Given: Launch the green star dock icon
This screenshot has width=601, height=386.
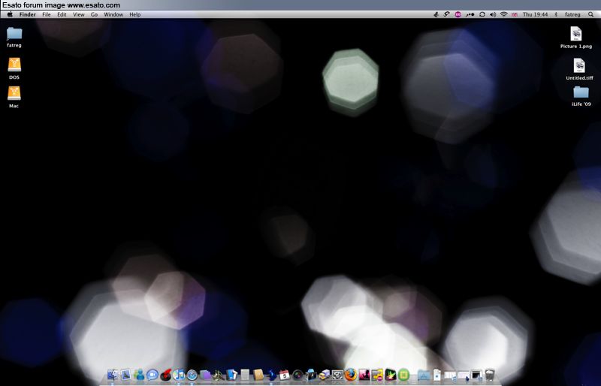Looking at the screenshot, I should click(391, 375).
